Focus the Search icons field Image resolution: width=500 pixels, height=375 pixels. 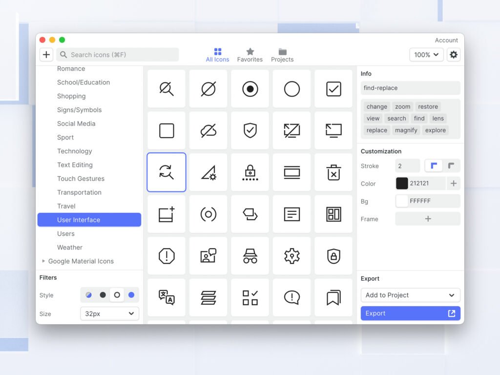[118, 55]
